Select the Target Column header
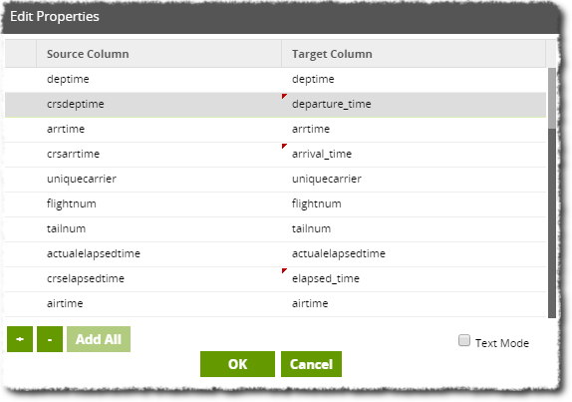This screenshot has width=572, height=402. 414,54
